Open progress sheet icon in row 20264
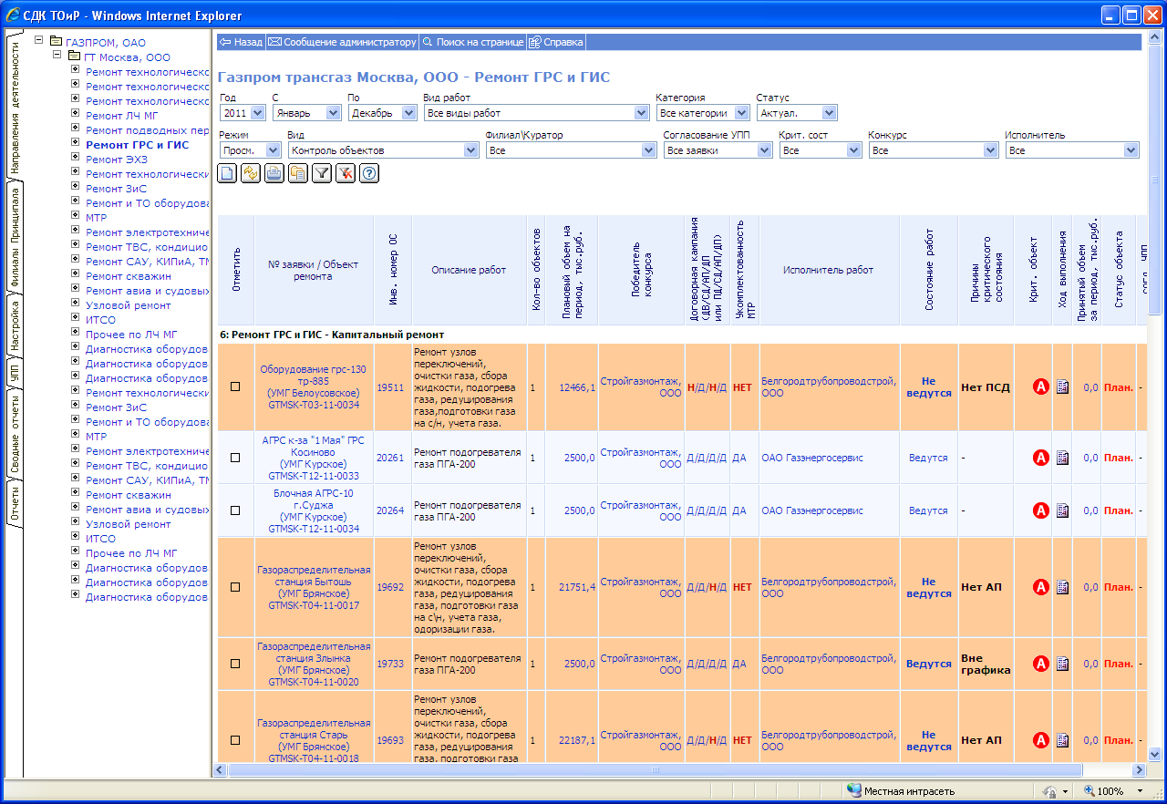1167x804 pixels. click(1062, 510)
